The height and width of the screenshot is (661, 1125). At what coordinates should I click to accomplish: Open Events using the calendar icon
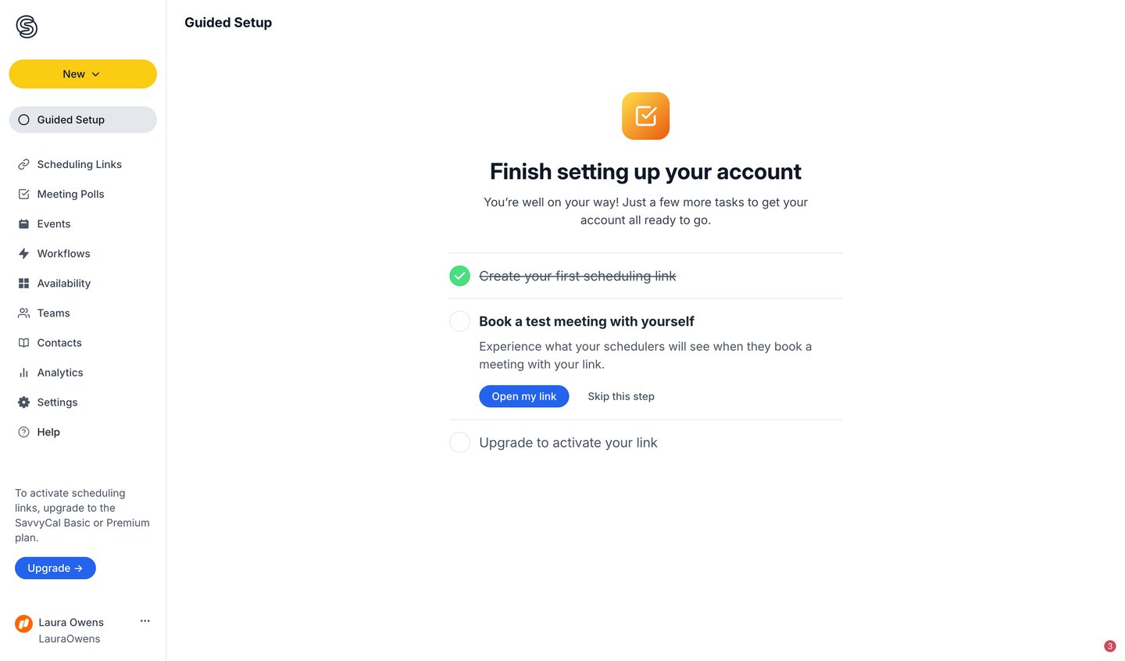coord(24,223)
